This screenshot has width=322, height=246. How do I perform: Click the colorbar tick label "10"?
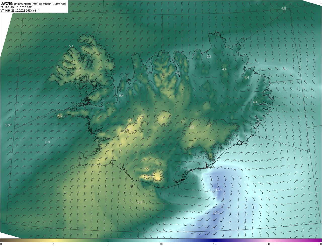coord(161,244)
